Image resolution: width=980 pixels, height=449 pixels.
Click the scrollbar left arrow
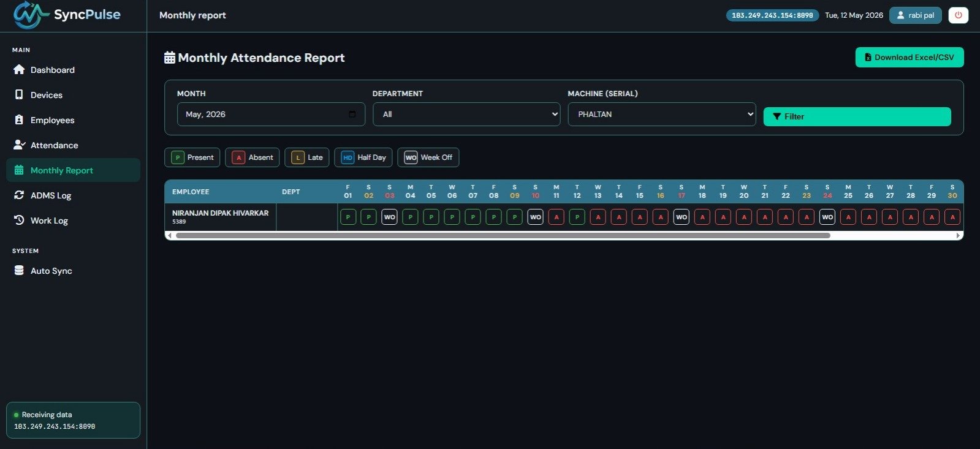[x=169, y=235]
